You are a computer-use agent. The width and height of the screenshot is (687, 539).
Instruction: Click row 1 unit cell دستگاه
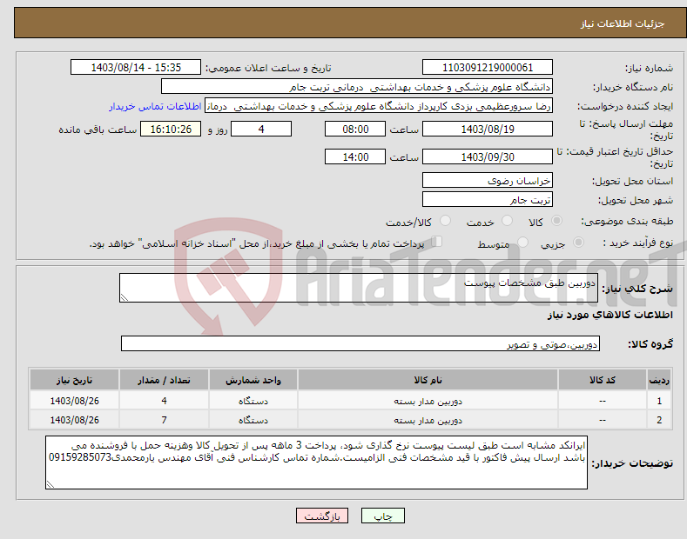[253, 401]
